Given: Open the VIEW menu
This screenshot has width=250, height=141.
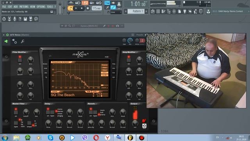Looking at the screenshot, I should click(x=32, y=7).
